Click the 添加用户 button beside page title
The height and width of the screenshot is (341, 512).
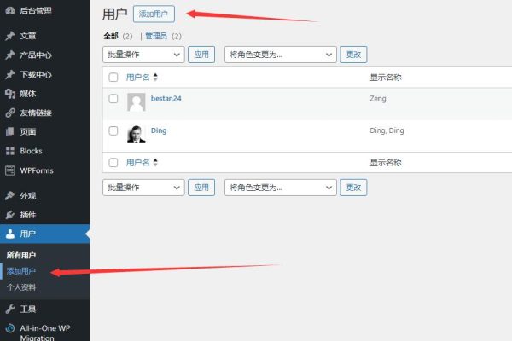point(154,14)
